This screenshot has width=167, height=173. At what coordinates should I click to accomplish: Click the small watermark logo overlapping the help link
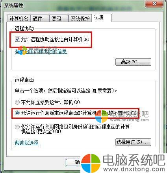click(22, 50)
